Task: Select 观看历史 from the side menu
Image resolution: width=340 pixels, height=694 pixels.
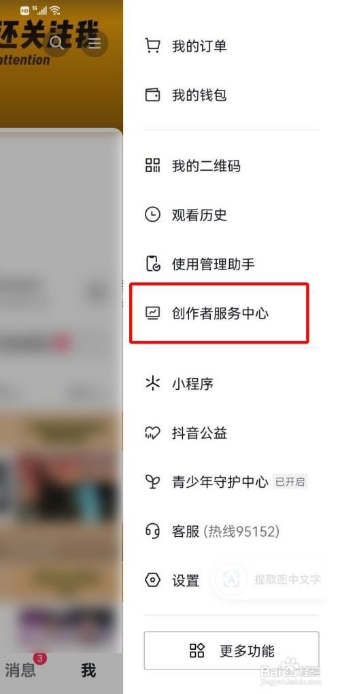Action: tap(232, 214)
